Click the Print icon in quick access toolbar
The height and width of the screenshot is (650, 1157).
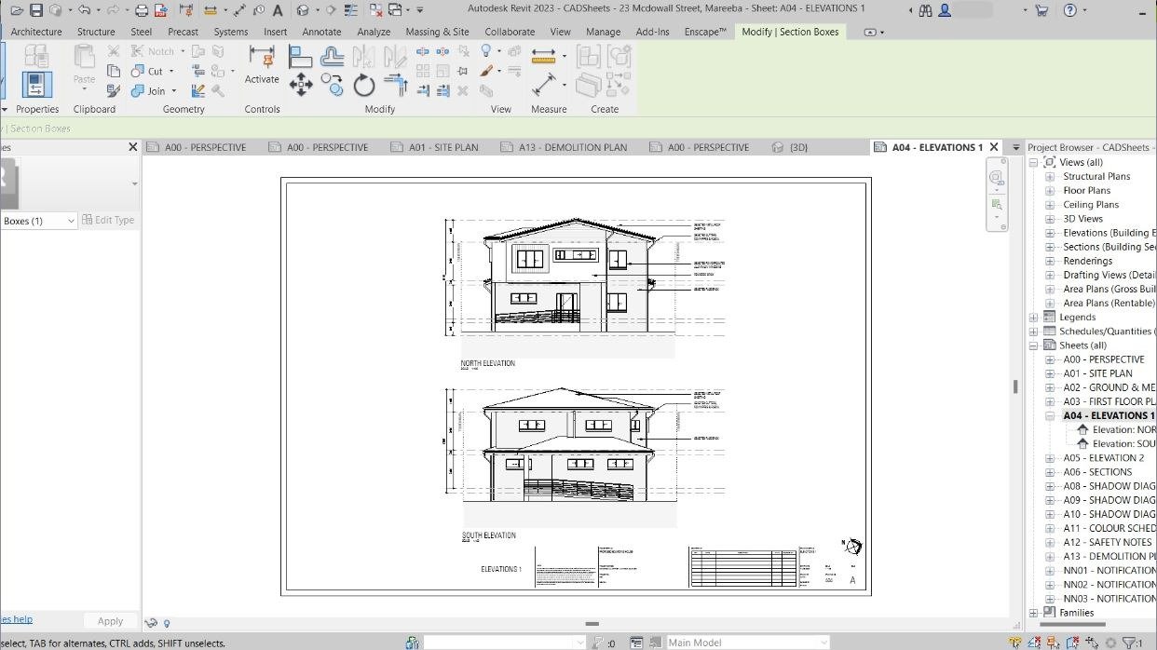point(142,10)
